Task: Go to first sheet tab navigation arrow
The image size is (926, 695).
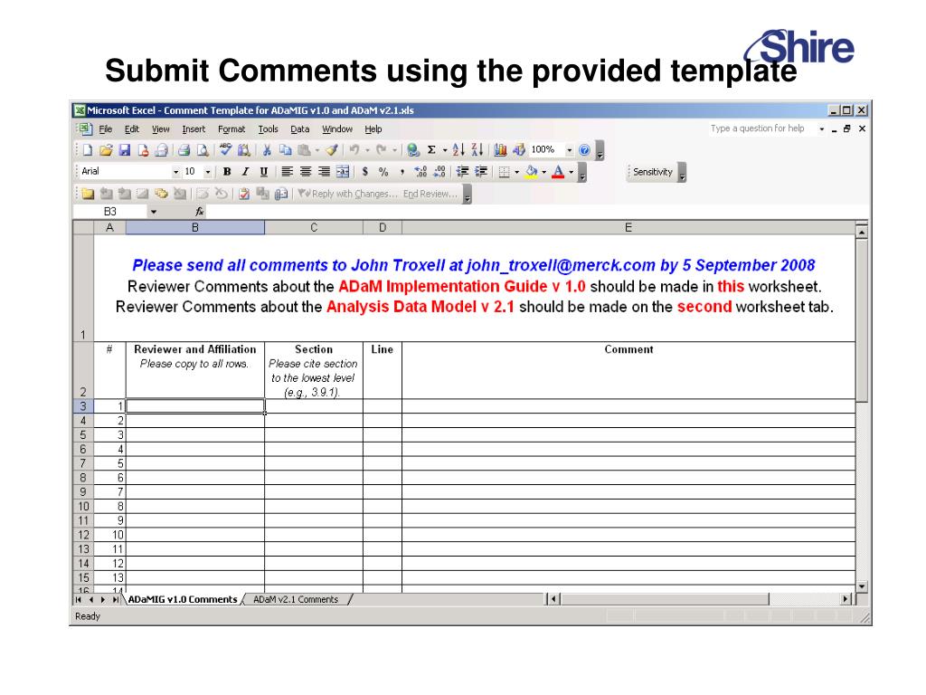Action: pyautogui.click(x=79, y=599)
